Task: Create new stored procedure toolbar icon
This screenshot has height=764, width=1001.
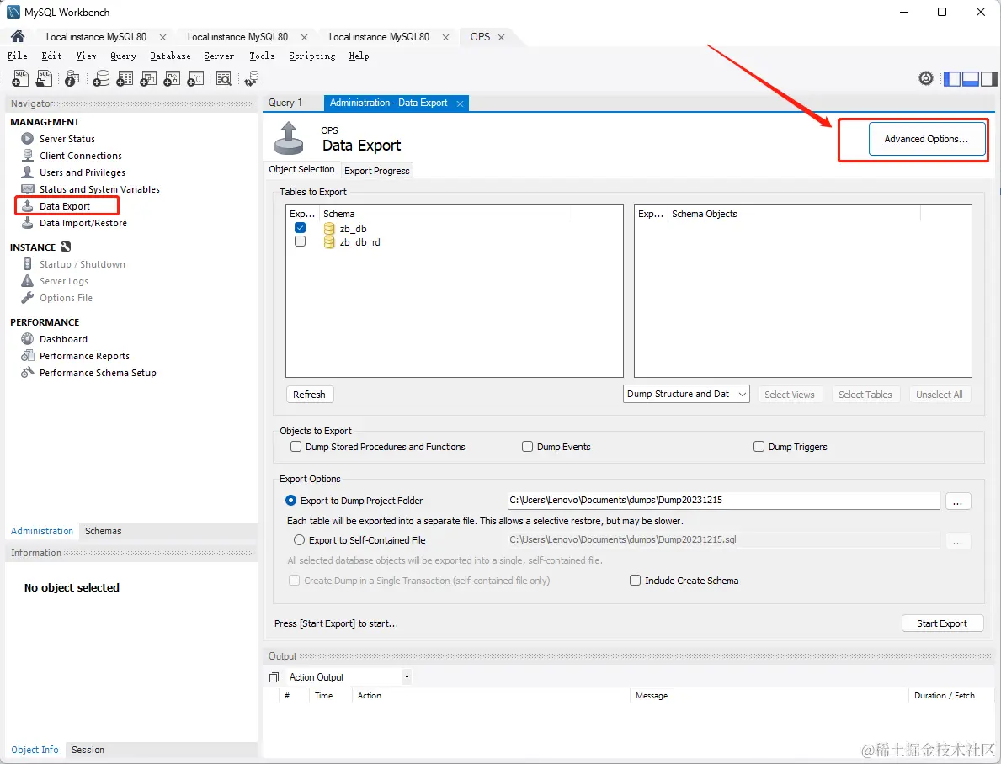Action: tap(172, 78)
